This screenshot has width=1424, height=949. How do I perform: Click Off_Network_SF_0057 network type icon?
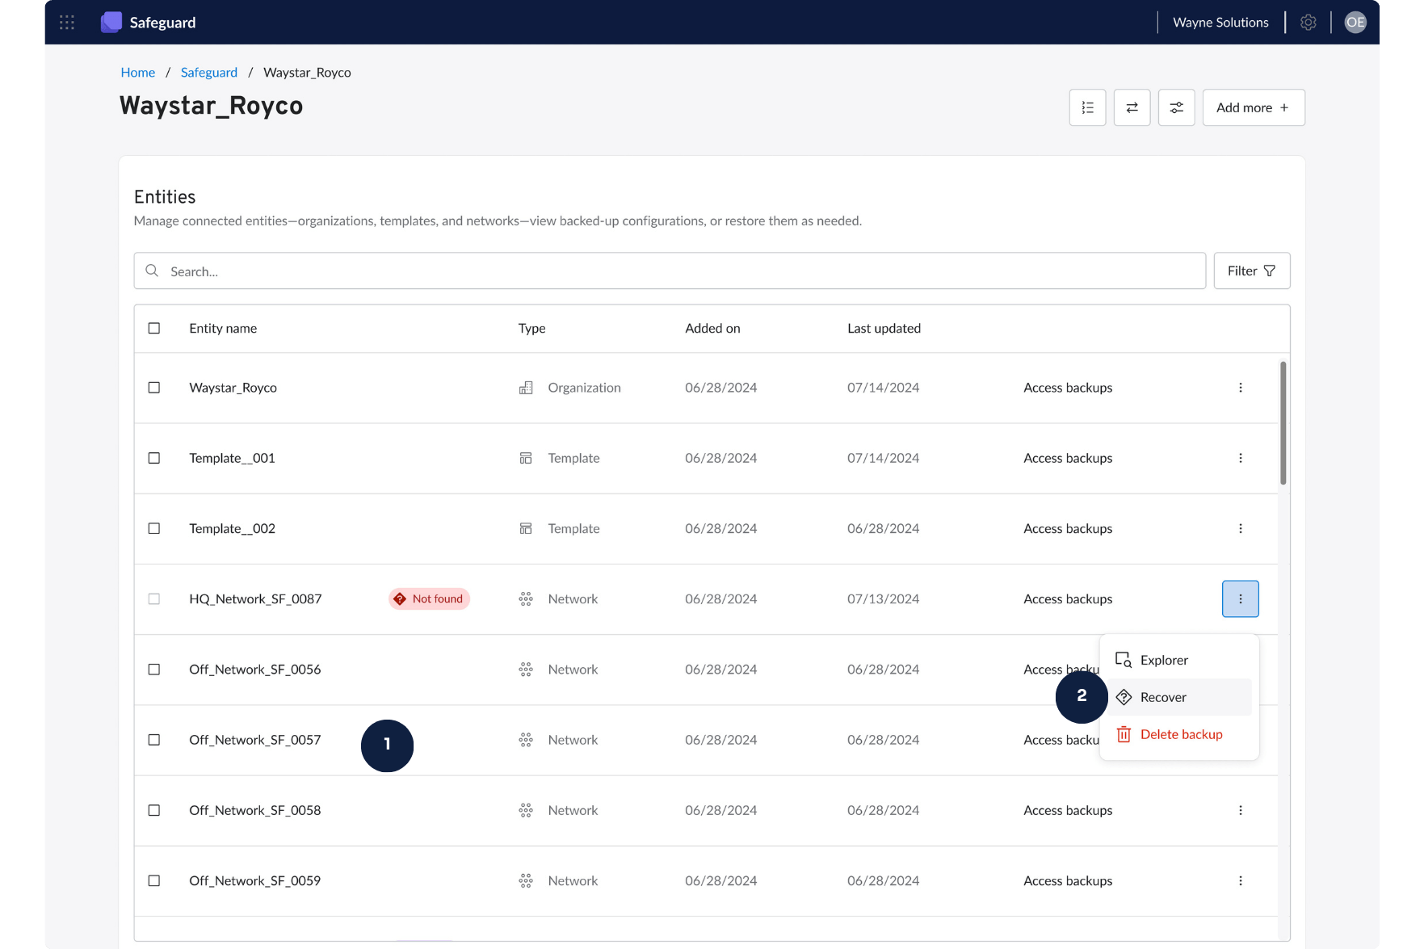[526, 740]
